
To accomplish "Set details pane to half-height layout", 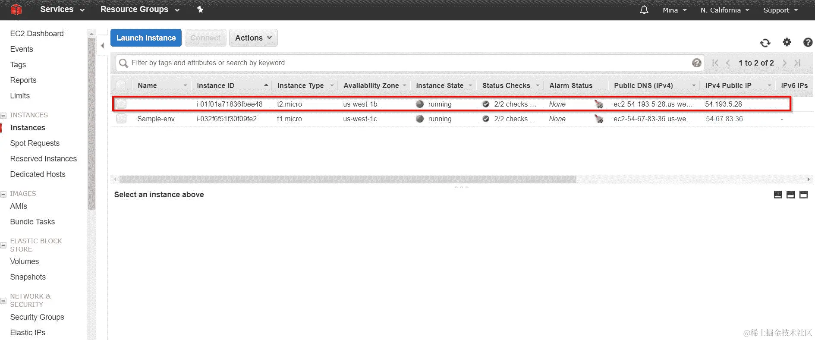I will (x=790, y=195).
